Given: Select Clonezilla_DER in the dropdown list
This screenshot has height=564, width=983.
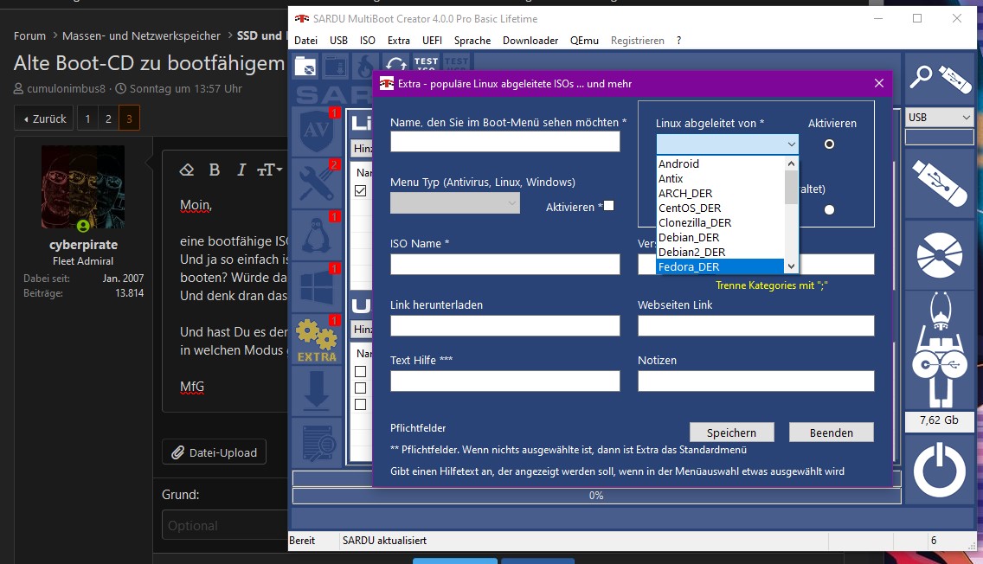Looking at the screenshot, I should tap(720, 222).
